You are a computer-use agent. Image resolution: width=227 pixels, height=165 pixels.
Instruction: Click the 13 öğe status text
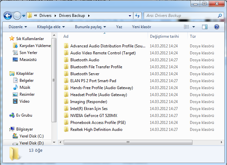[x=36, y=150]
